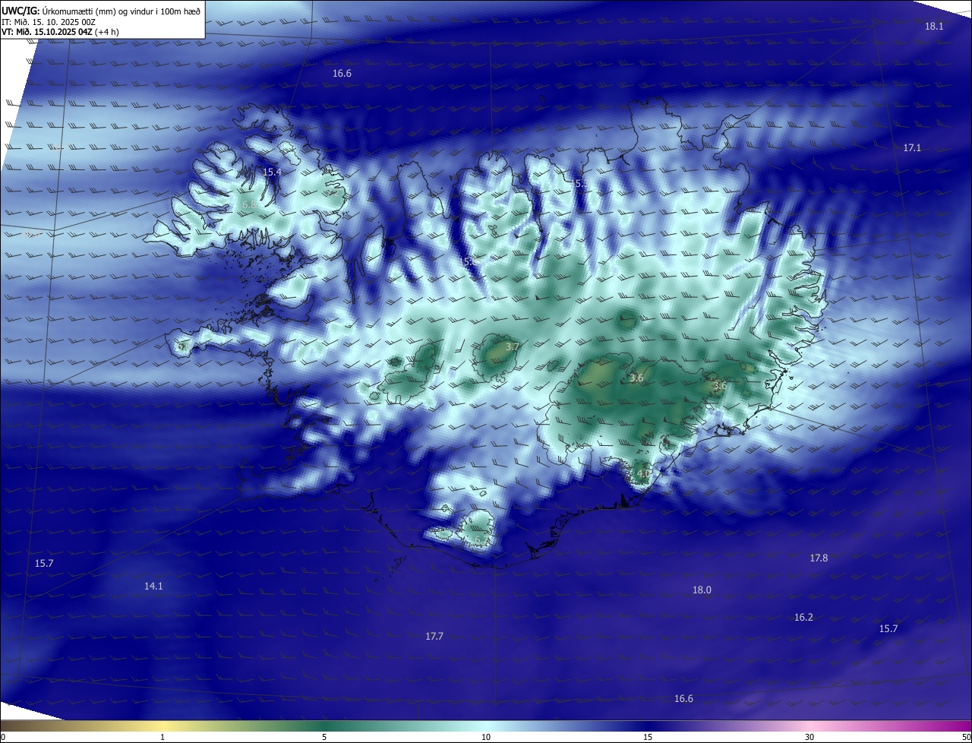Click the 17.7 value label
This screenshot has height=743, width=972.
click(434, 636)
